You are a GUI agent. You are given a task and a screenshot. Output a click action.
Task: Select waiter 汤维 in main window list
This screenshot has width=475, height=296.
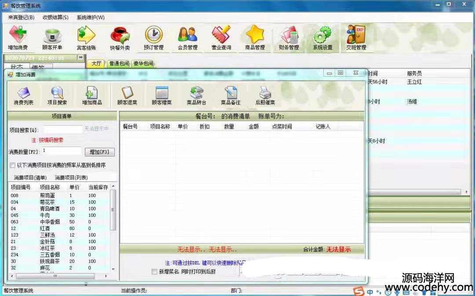tap(412, 102)
